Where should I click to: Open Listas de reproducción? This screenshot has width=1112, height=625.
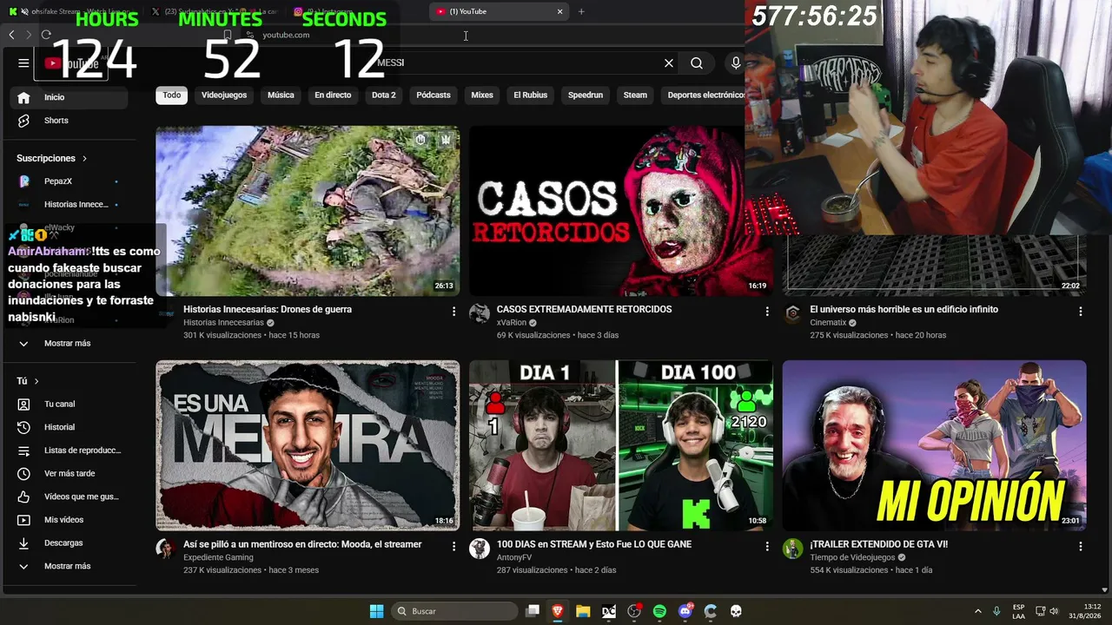(69, 451)
